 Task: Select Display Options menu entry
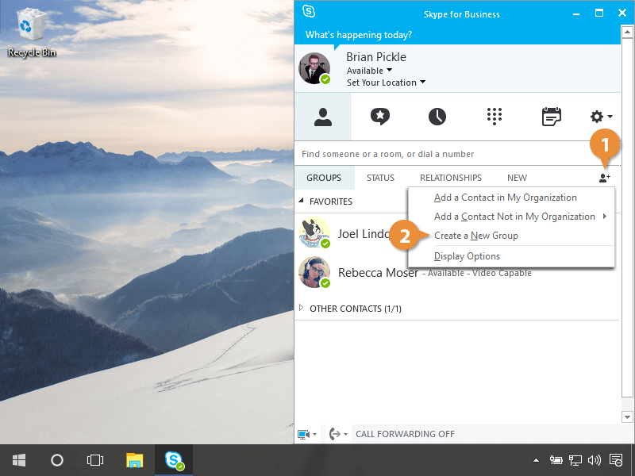click(467, 256)
